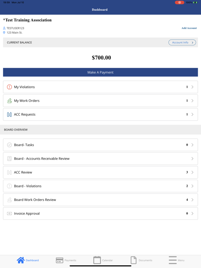This screenshot has width=201, height=268.
Task: Tap the ACC Requests gate icon
Action: pyautogui.click(x=9, y=114)
